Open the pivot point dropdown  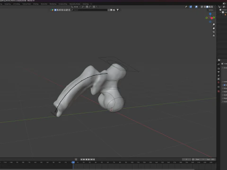pyautogui.click(x=83, y=7)
